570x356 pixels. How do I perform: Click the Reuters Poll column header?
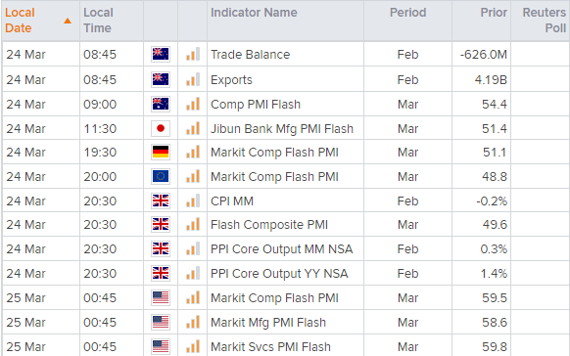(x=545, y=21)
